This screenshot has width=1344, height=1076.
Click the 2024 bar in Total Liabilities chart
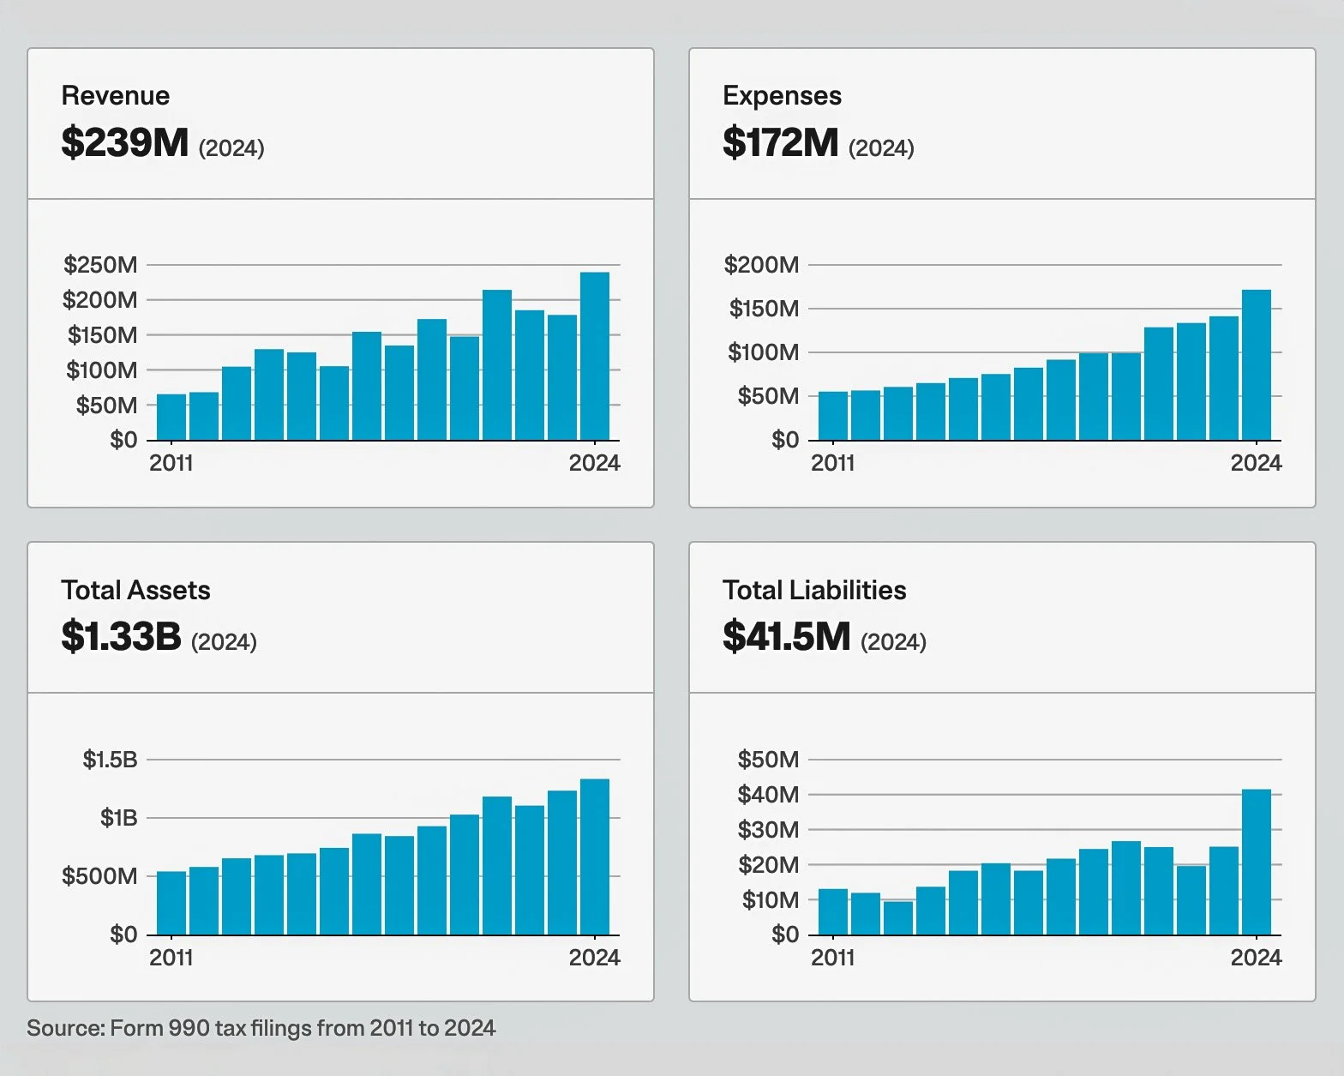click(x=1257, y=863)
